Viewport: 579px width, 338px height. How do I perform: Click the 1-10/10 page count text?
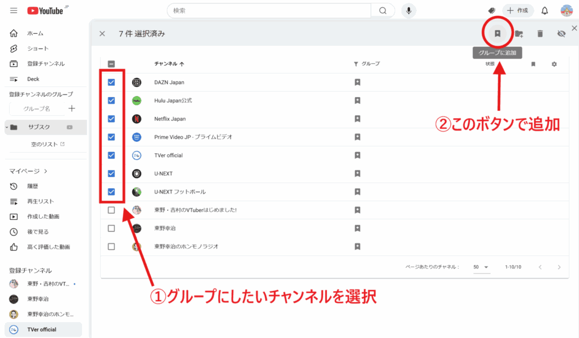(513, 267)
